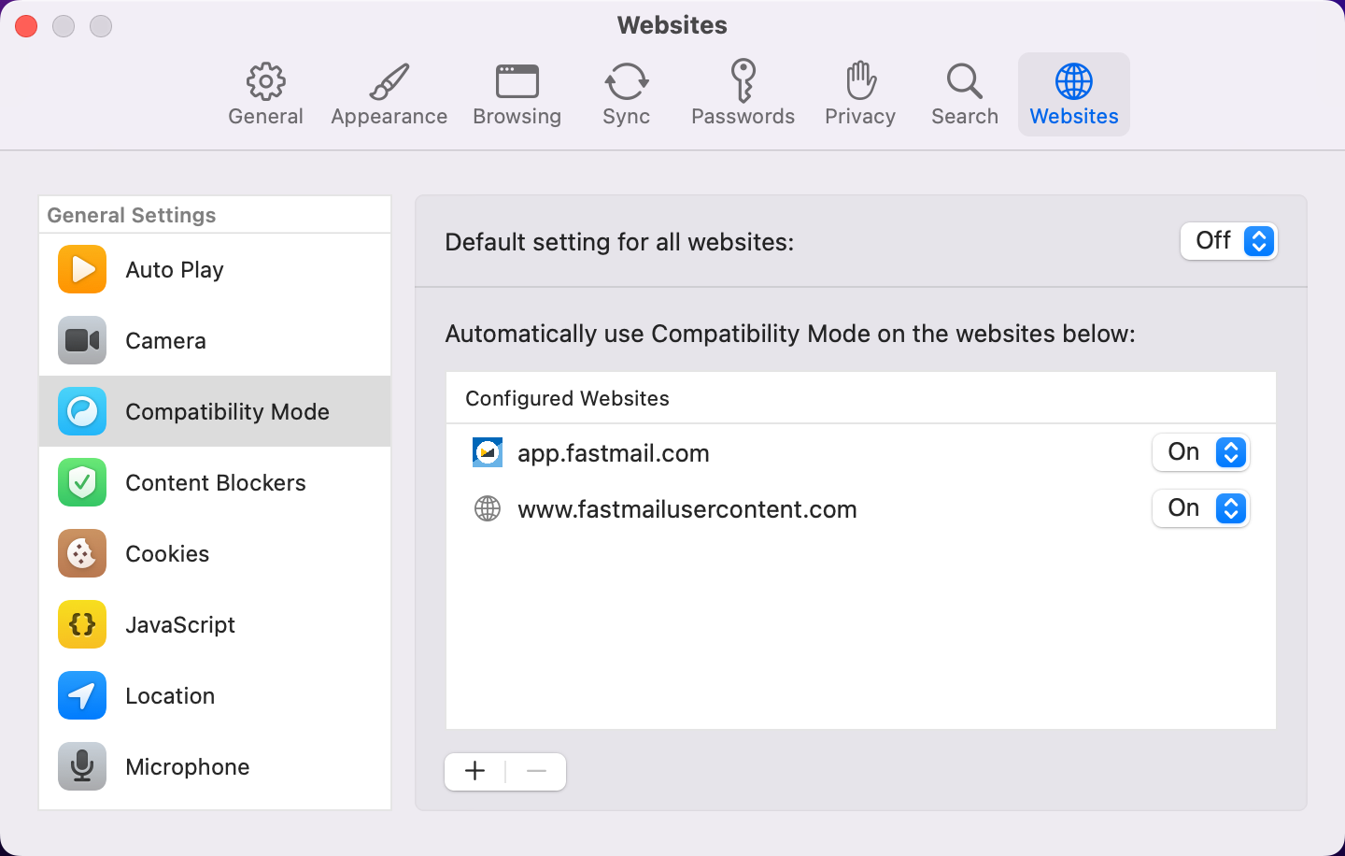Screen dimensions: 1345x856
Task: Click the Sync settings icon
Action: click(626, 93)
